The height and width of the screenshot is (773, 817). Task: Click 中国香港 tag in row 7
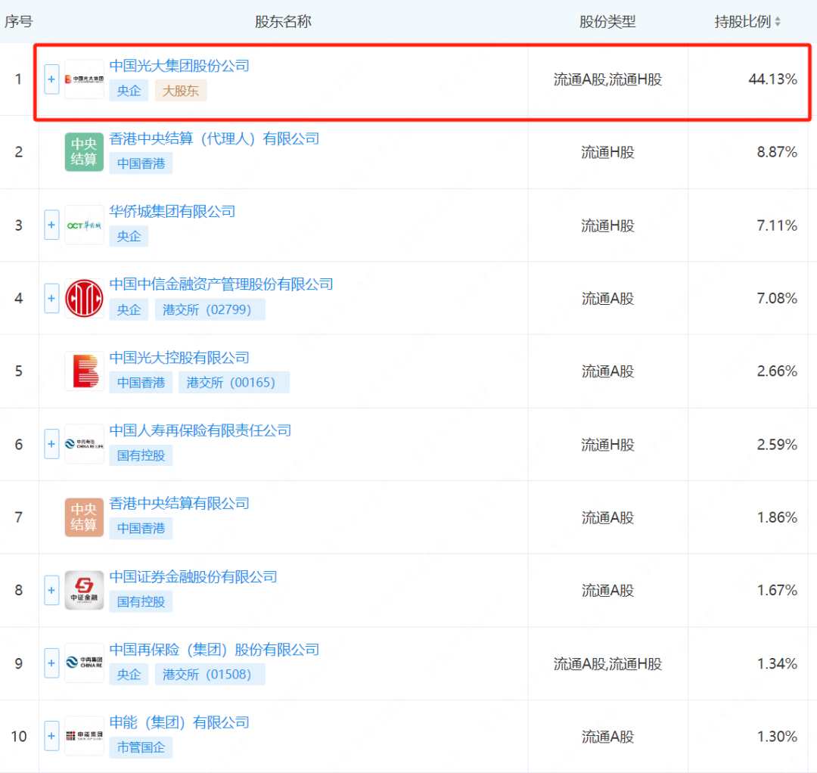(141, 528)
